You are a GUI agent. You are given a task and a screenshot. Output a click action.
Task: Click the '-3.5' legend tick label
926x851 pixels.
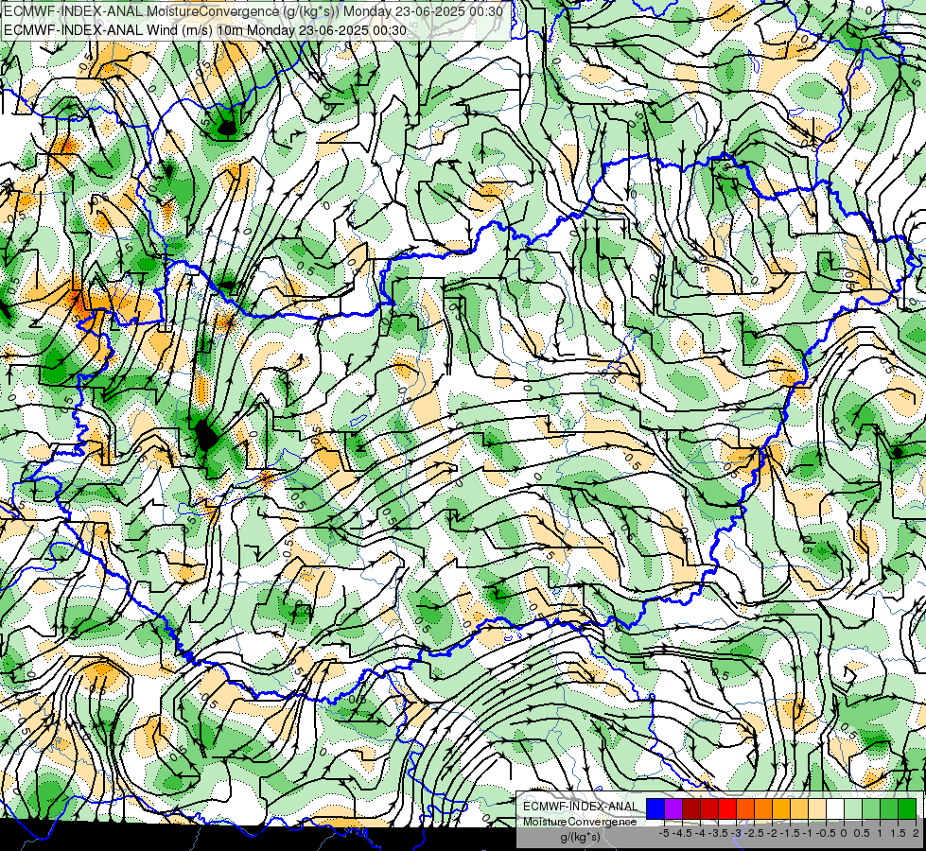point(719,833)
